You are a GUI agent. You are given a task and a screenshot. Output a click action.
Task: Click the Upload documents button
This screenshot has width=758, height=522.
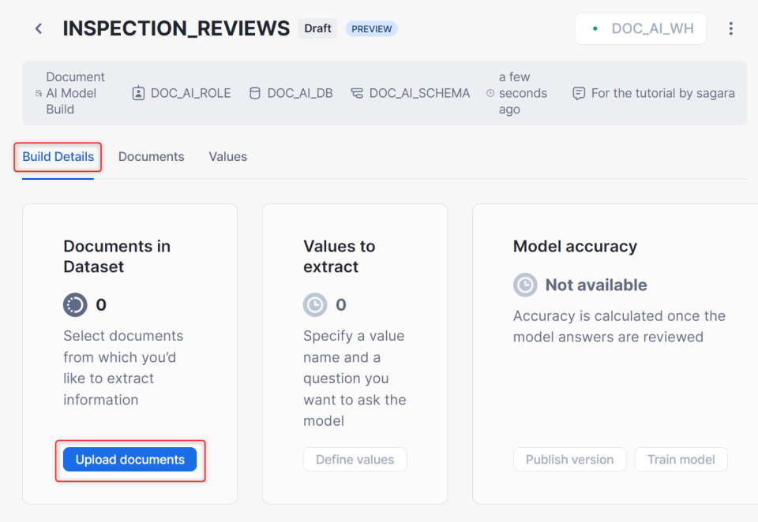(x=130, y=459)
